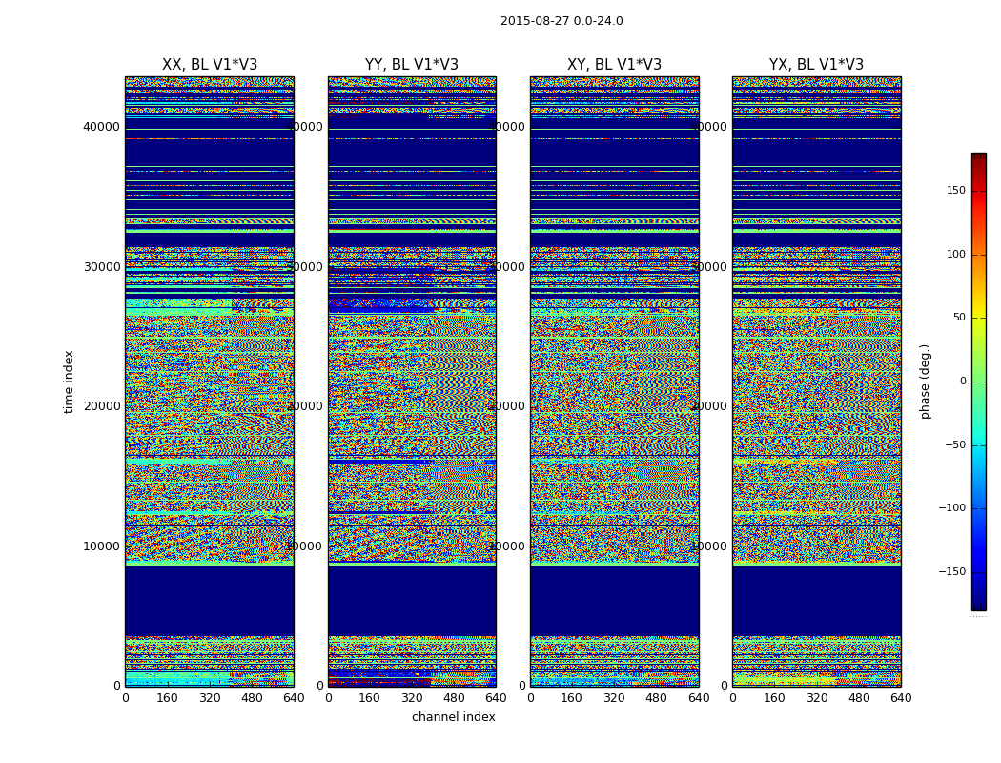1001x763 pixels.
Task: Click the 50 tick label on colorbar
Action: (x=959, y=318)
